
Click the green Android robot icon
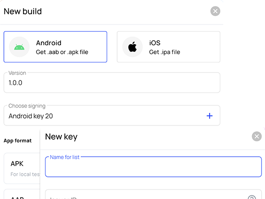pyautogui.click(x=19, y=47)
